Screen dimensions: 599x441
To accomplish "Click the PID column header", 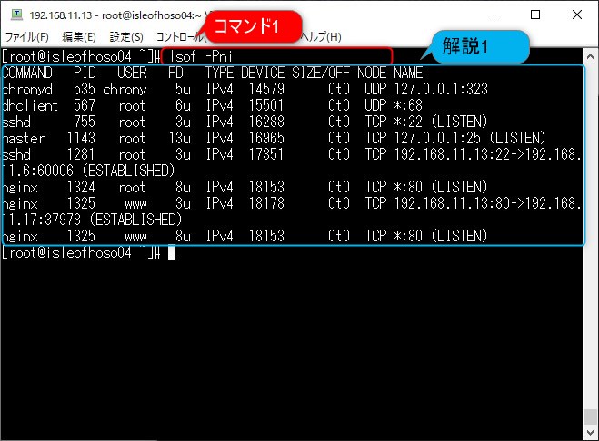I will 85,73.
